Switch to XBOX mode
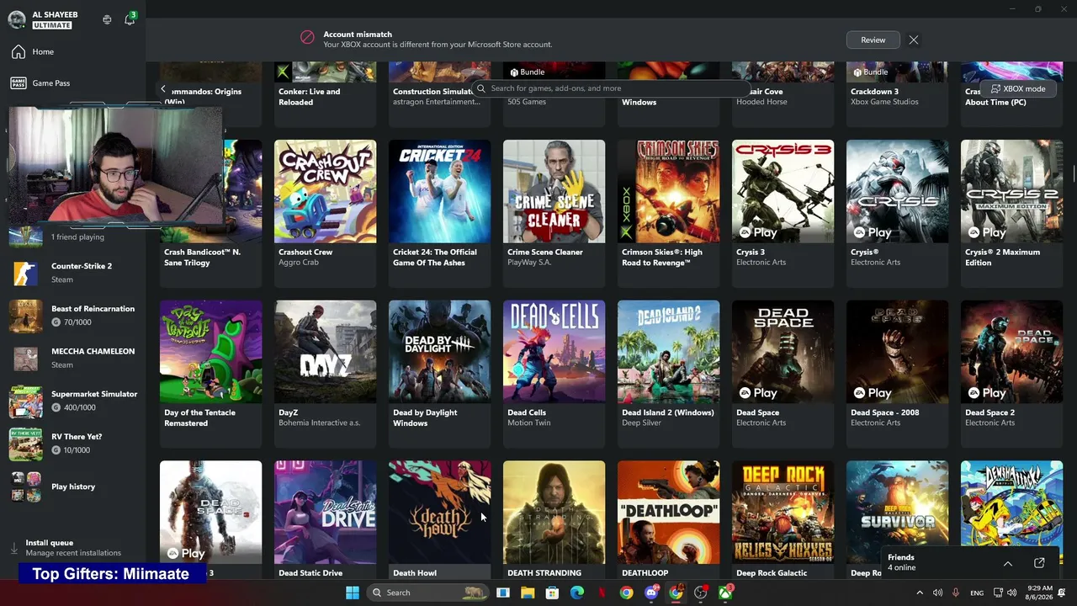This screenshot has height=606, width=1077. pos(1018,88)
